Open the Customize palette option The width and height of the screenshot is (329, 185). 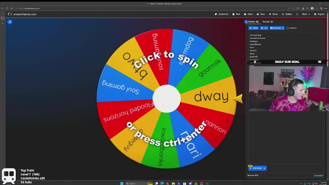pyautogui.click(x=222, y=14)
